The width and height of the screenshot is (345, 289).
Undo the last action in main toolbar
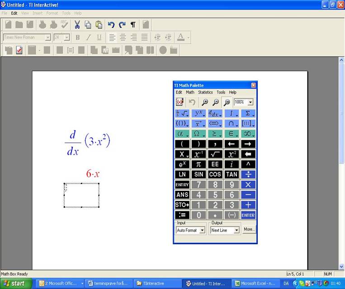pyautogui.click(x=111, y=24)
